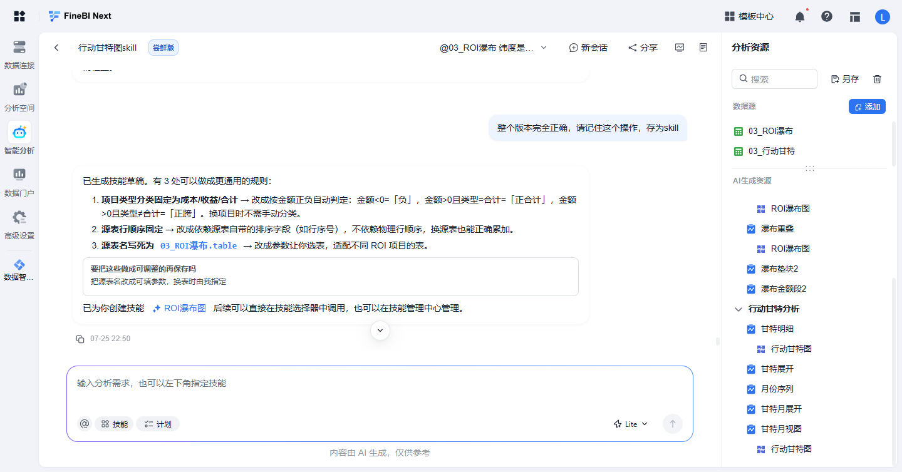
Task: Focus the 输入分析需求 message input
Action: [x=380, y=383]
